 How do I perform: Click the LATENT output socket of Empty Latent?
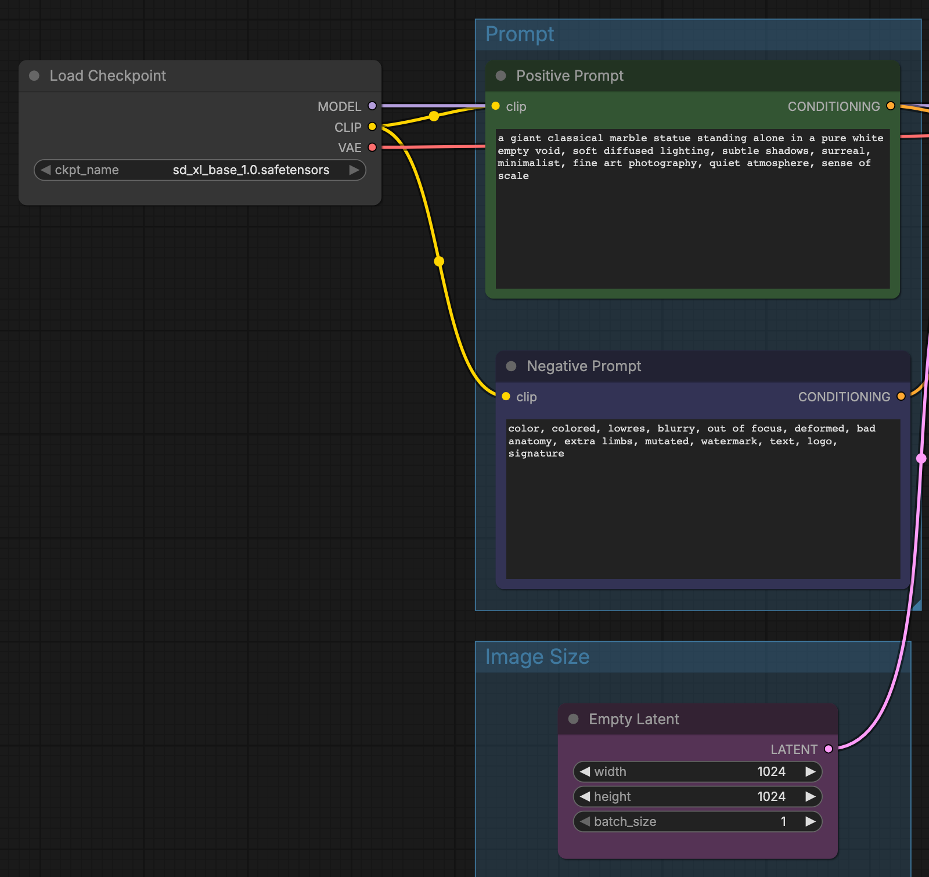click(829, 749)
